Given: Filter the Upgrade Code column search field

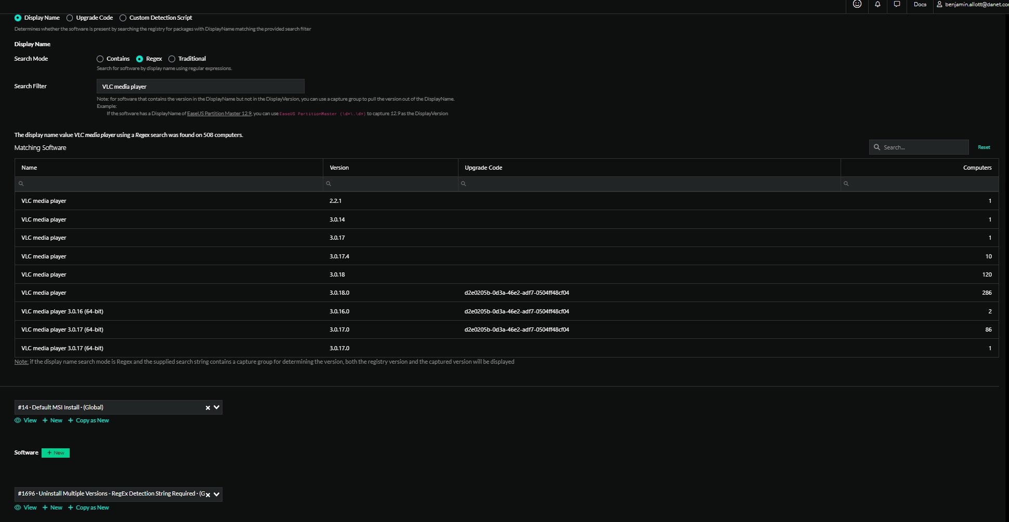Looking at the screenshot, I should [649, 184].
